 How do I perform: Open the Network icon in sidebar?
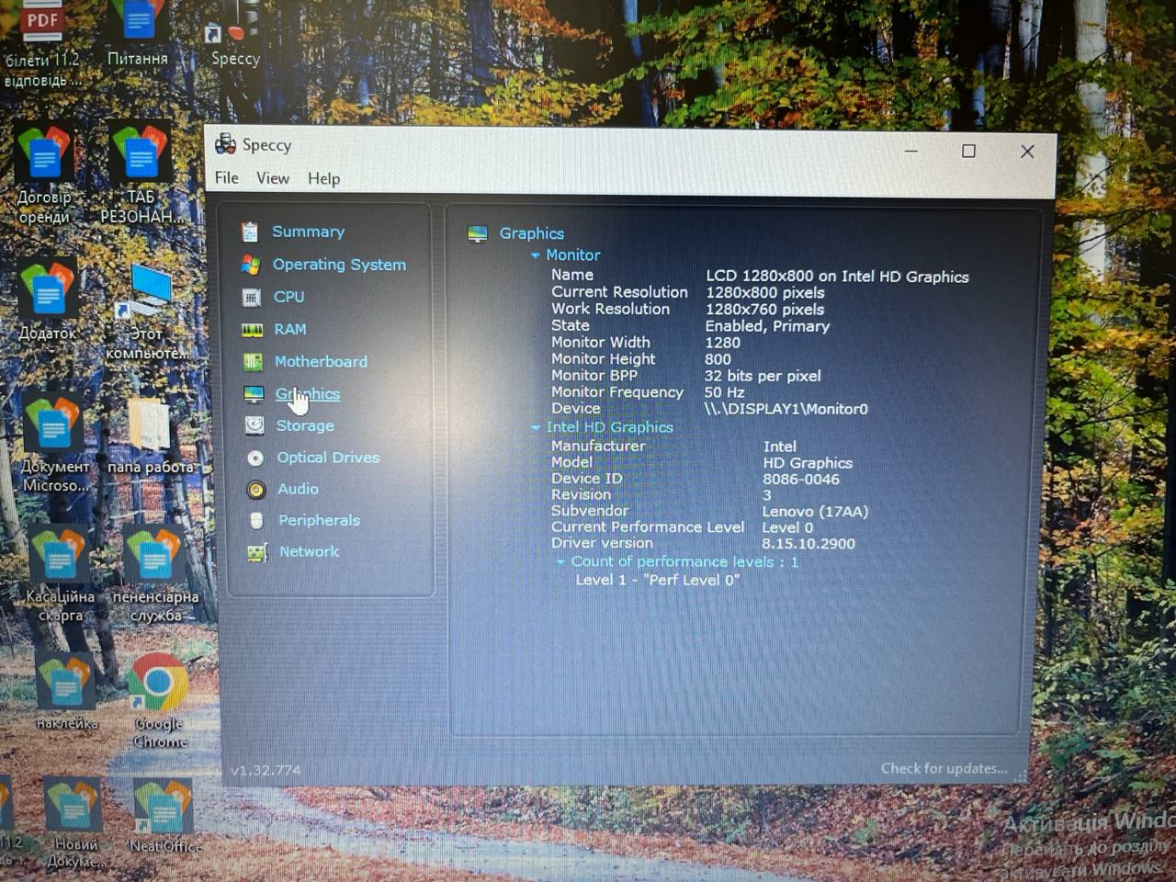[x=257, y=552]
